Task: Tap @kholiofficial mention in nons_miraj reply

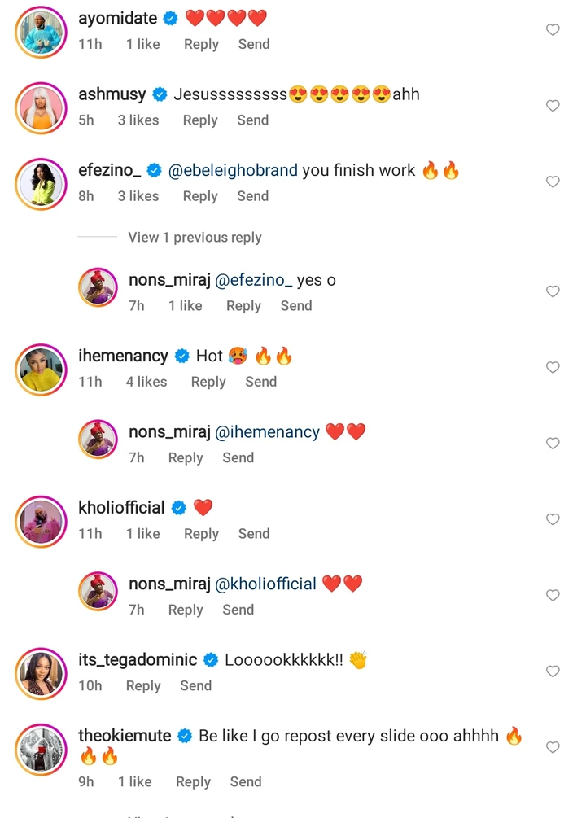Action: (x=265, y=584)
